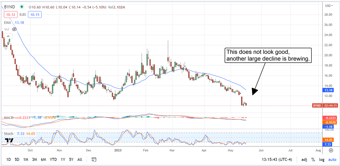Screen dimensions: 340x166
Task: Click the Vol2.102M reading in header
Action: pos(116,7)
